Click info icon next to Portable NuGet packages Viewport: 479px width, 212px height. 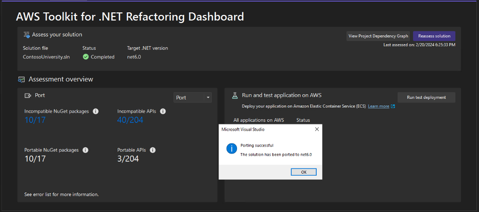pyautogui.click(x=85, y=150)
